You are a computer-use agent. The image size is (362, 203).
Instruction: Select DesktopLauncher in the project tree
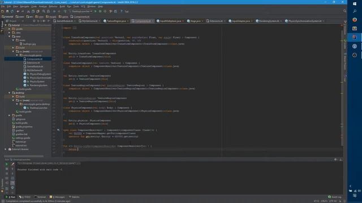pos(35,108)
